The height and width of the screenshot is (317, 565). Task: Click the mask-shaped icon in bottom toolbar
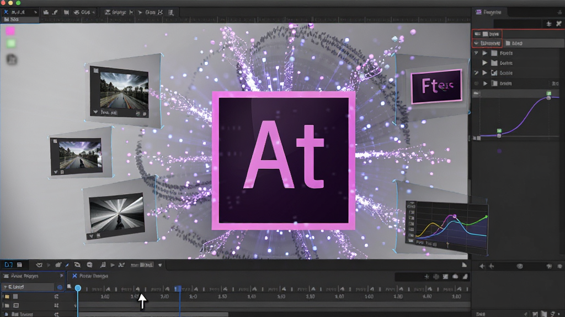39,265
